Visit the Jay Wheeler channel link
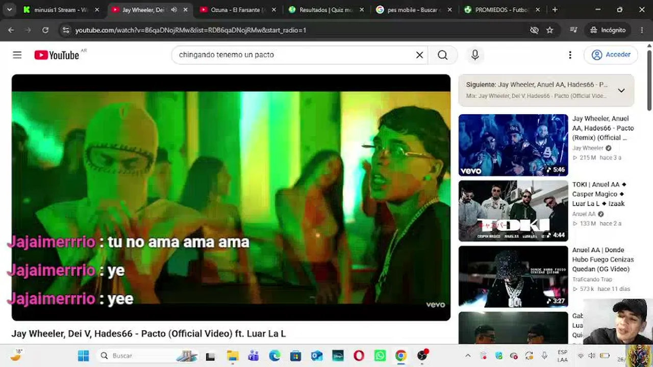This screenshot has width=653, height=367. point(588,148)
